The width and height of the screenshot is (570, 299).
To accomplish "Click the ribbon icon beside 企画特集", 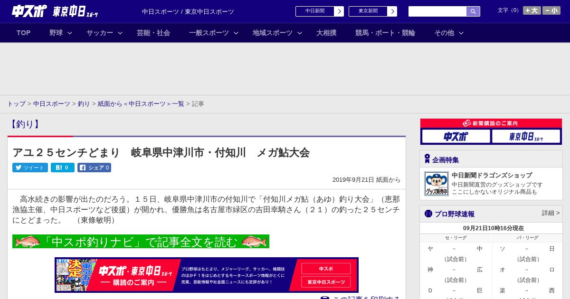I will click(427, 159).
